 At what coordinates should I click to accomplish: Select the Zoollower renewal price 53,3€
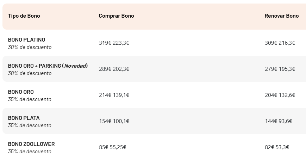(282, 147)
